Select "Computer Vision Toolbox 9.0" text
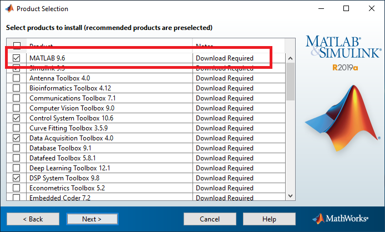 pos(72,108)
